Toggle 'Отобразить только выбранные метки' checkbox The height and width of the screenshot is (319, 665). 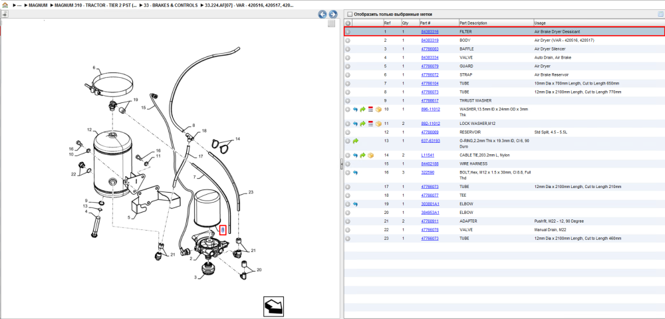(349, 14)
